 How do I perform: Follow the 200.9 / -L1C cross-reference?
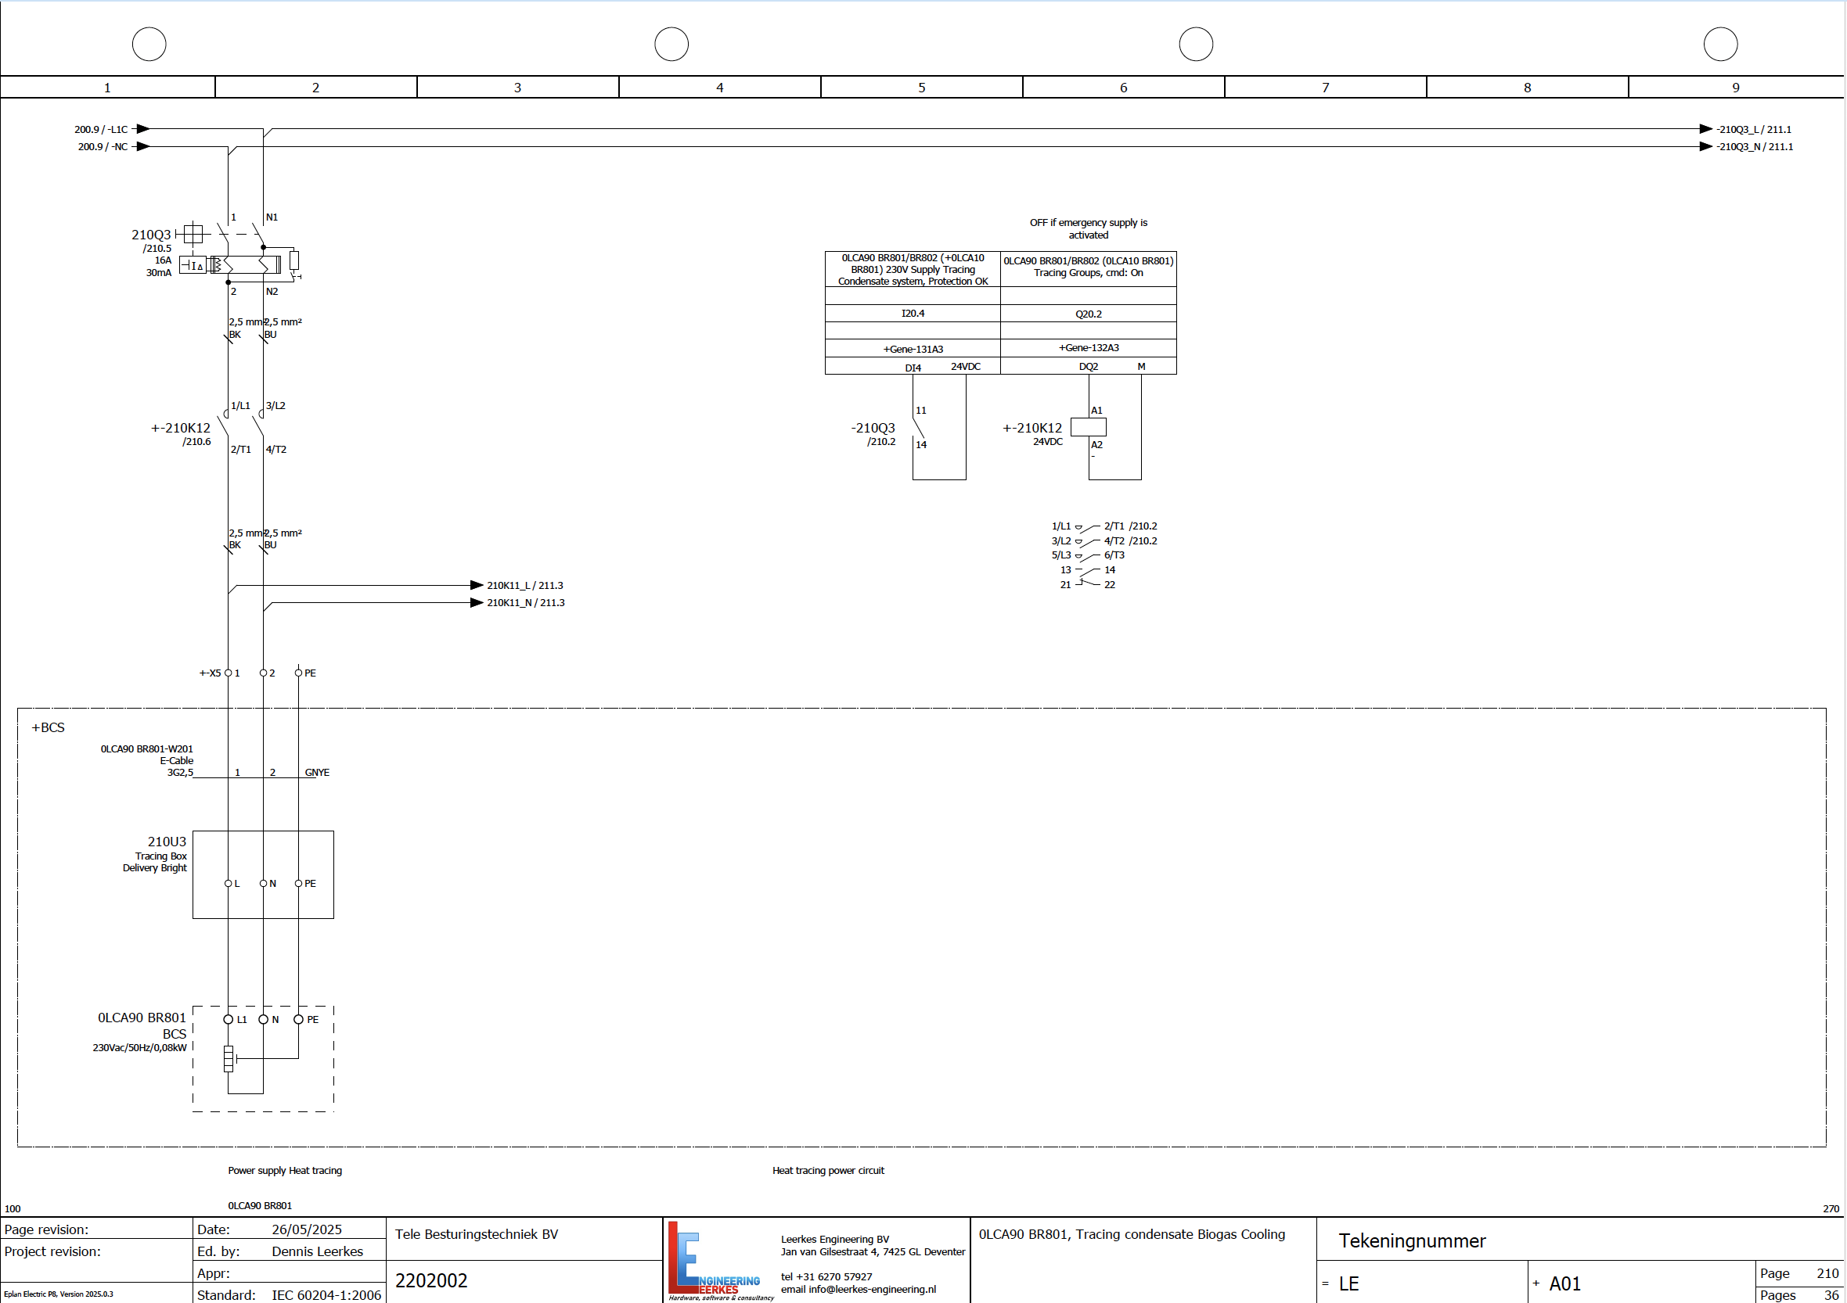(x=103, y=129)
